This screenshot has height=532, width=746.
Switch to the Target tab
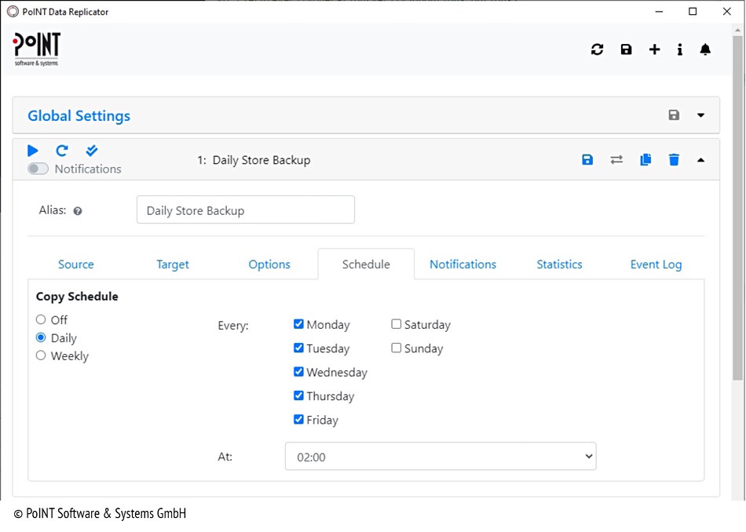(x=173, y=264)
